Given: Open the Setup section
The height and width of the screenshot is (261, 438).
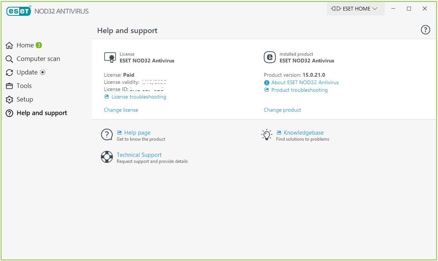Looking at the screenshot, I should click(24, 99).
